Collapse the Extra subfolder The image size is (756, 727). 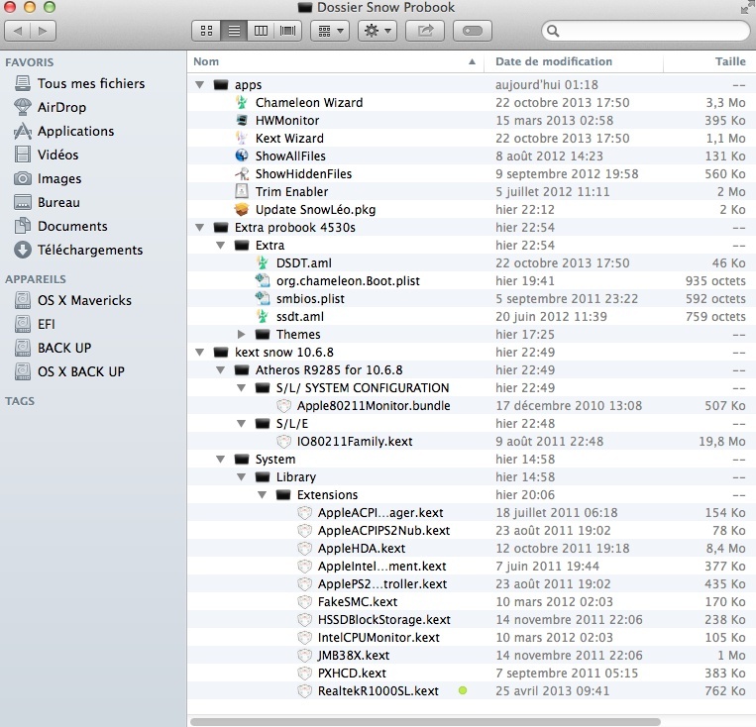click(220, 246)
